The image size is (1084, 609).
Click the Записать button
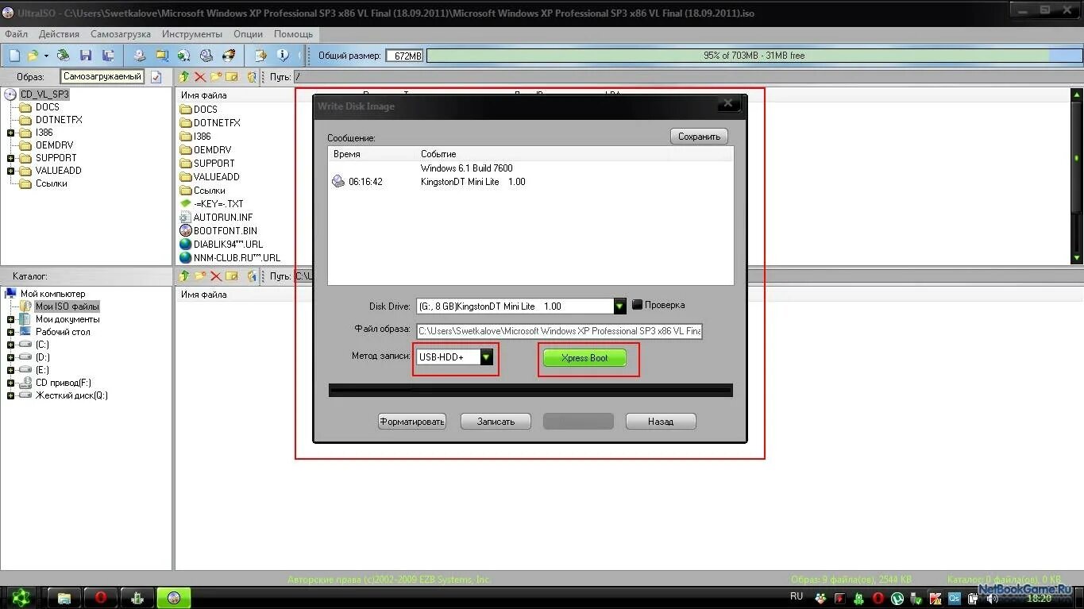(x=496, y=422)
